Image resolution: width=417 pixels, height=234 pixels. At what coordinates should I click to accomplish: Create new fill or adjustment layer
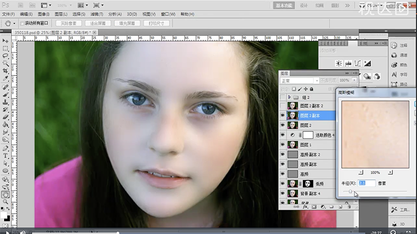point(323,206)
